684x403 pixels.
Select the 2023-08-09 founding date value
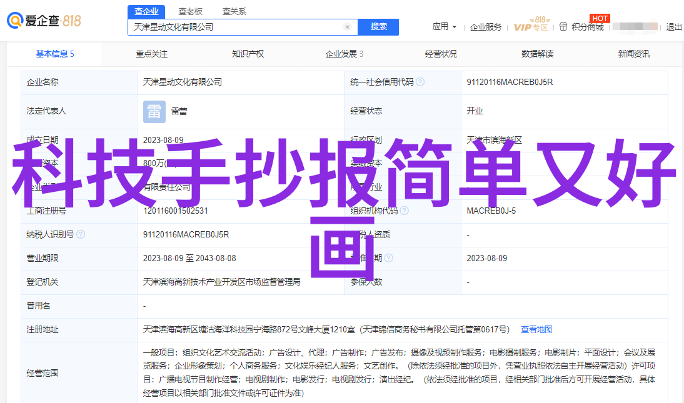[x=163, y=141]
